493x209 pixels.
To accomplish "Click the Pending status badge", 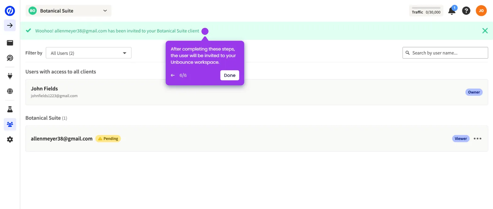I will [108, 139].
